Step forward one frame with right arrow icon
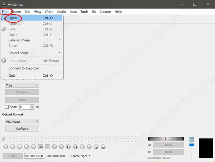The height and width of the screenshot is (162, 215). tap(19, 146)
